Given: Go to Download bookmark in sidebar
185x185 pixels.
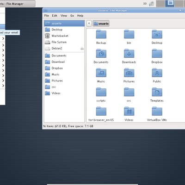Looking at the screenshot, I should (x=64, y=62).
